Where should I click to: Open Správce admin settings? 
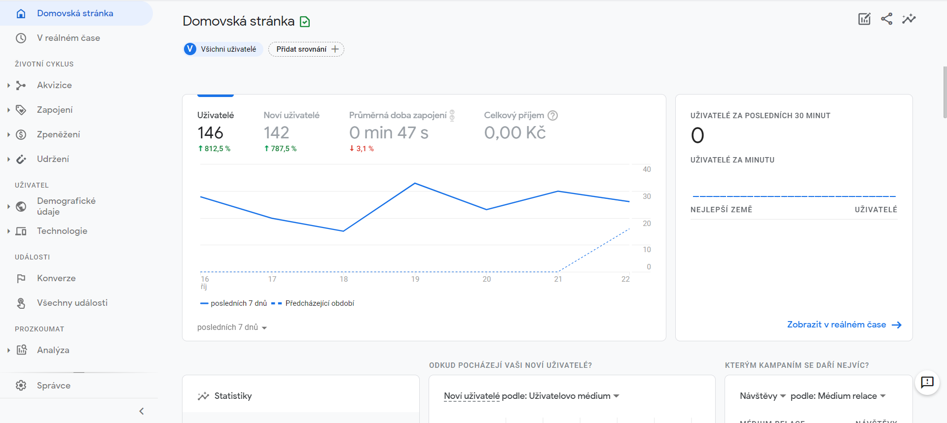pyautogui.click(x=54, y=386)
